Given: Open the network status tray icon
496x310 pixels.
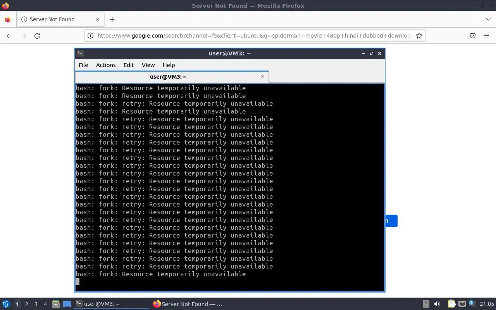Looking at the screenshot, I should pyautogui.click(x=462, y=304).
